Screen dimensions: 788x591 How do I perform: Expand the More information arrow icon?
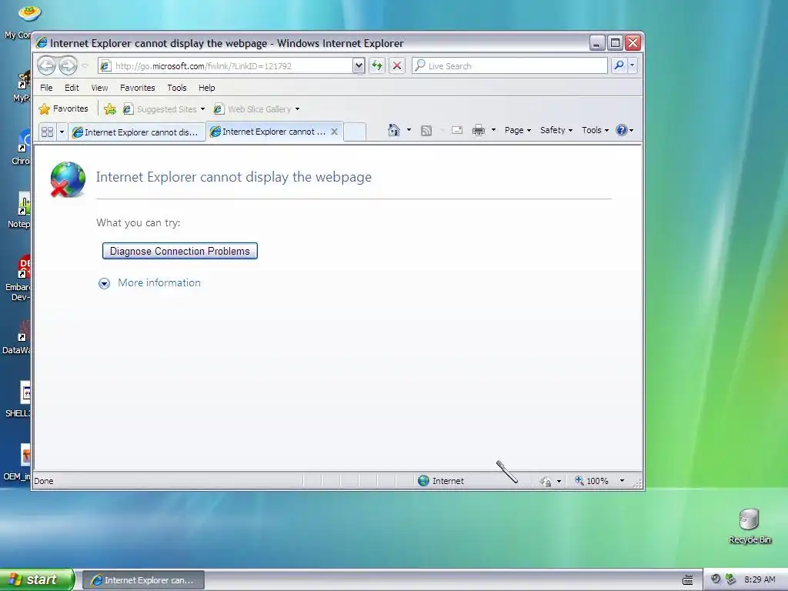(104, 283)
